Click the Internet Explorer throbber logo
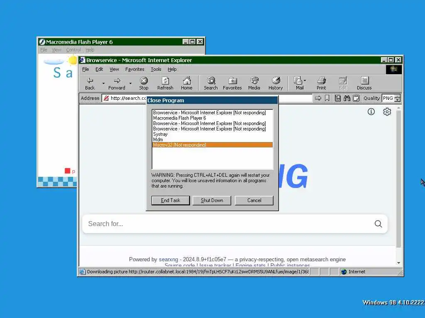 pos(394,70)
